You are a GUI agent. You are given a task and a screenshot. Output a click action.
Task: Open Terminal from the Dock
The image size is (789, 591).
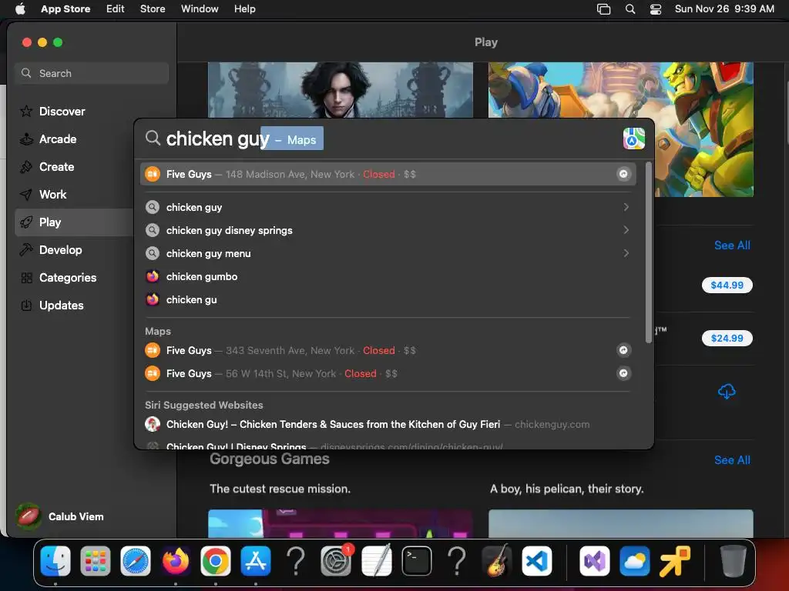(x=417, y=560)
